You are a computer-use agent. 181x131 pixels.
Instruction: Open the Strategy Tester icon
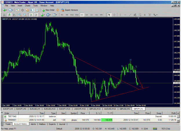point(37,10)
